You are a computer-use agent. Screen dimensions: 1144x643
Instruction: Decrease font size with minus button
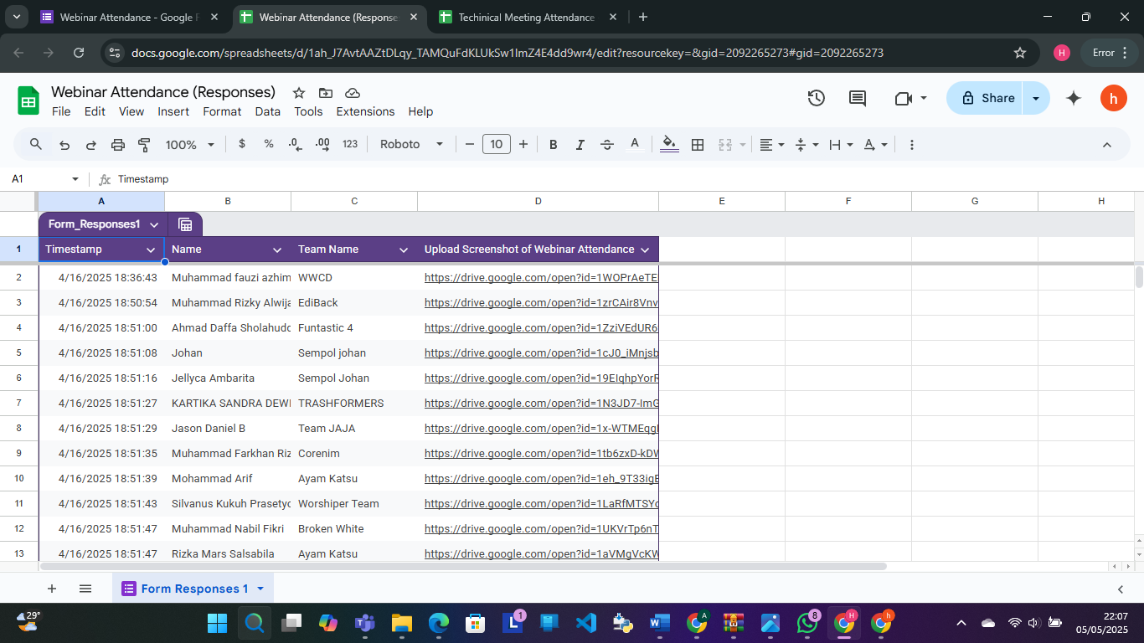[470, 145]
